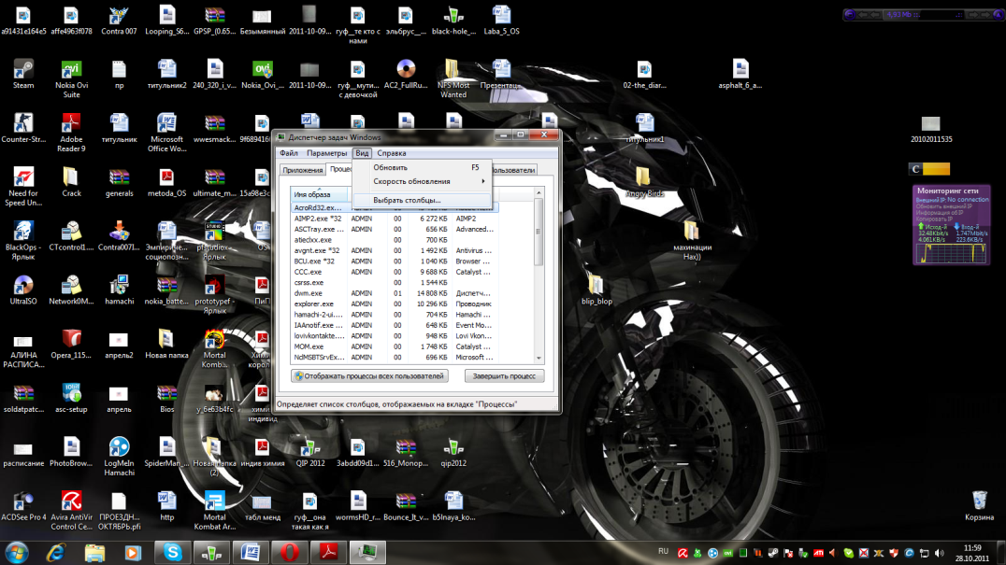Open Opera browser taskbar button

click(x=289, y=552)
